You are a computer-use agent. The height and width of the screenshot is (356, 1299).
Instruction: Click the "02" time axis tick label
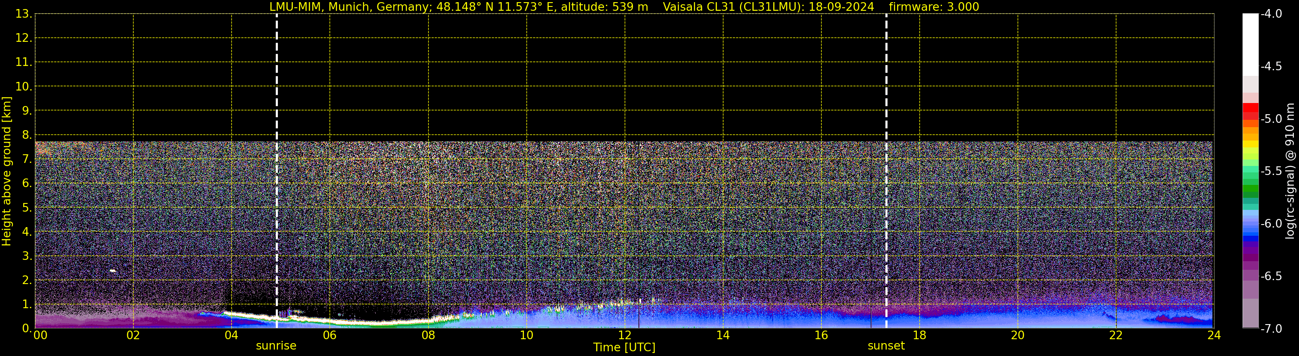(133, 335)
